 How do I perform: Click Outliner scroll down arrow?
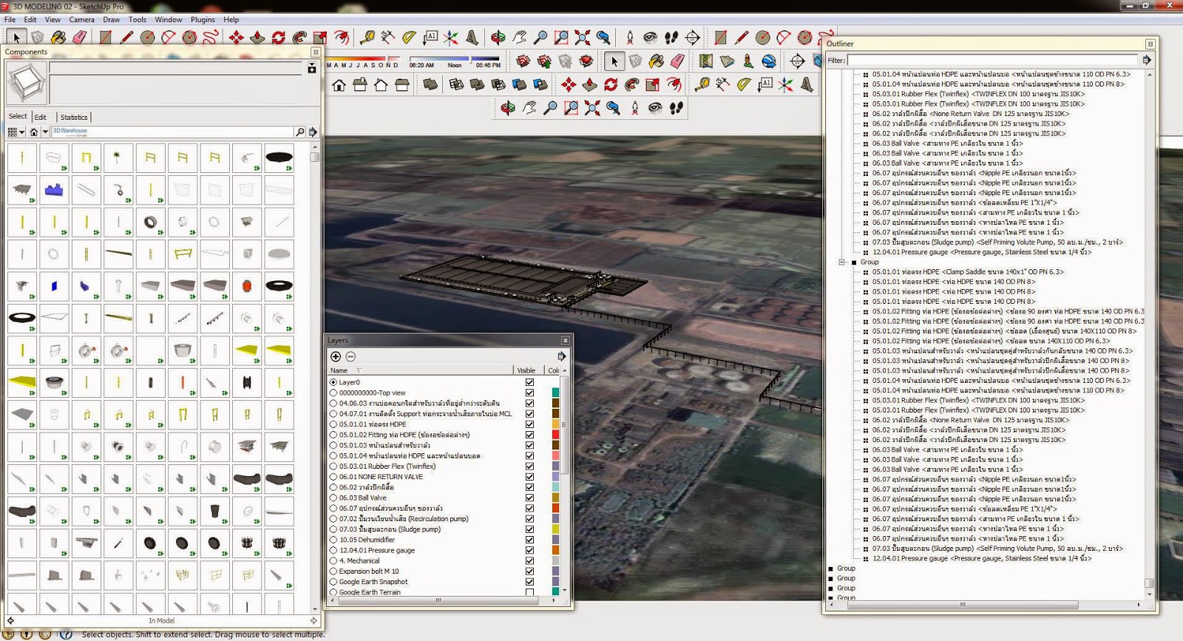coord(1149,594)
